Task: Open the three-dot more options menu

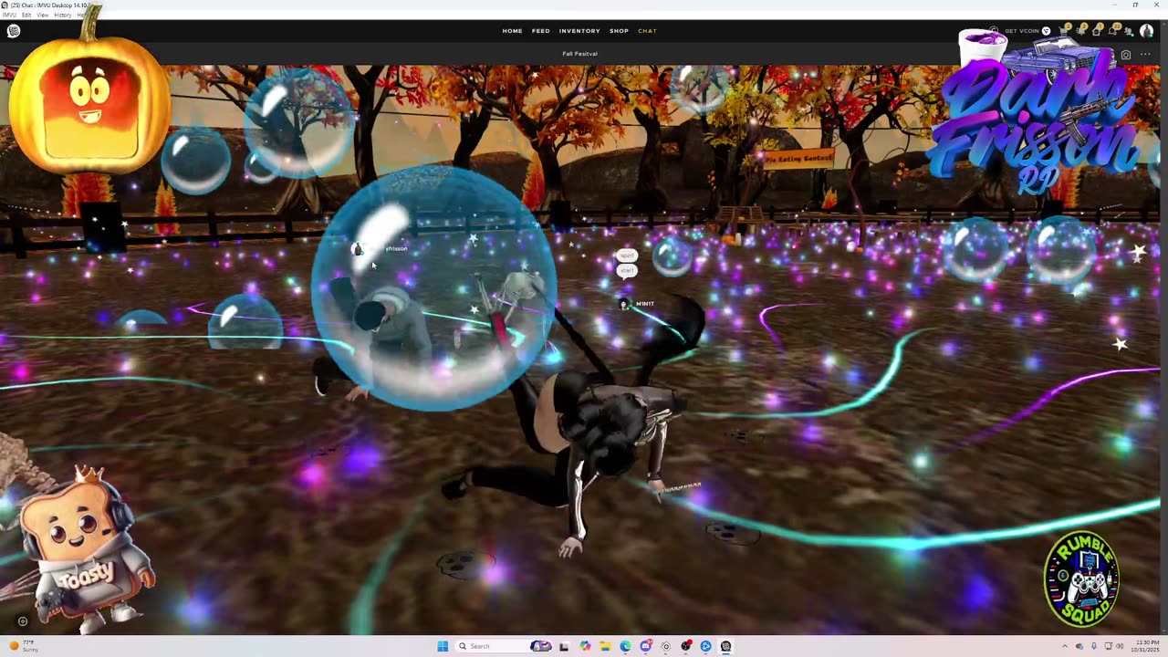Action: pyautogui.click(x=1145, y=55)
